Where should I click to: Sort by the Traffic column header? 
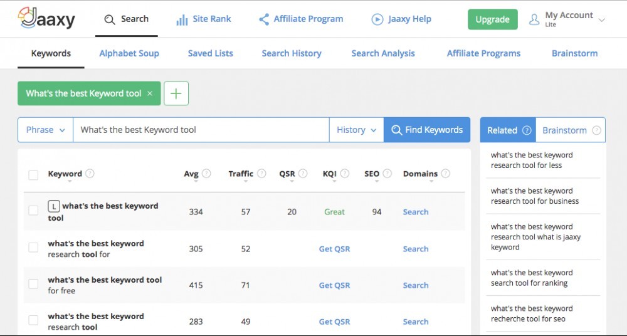(241, 174)
